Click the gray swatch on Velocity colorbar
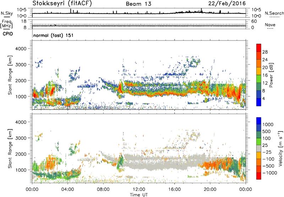 [x=259, y=148]
